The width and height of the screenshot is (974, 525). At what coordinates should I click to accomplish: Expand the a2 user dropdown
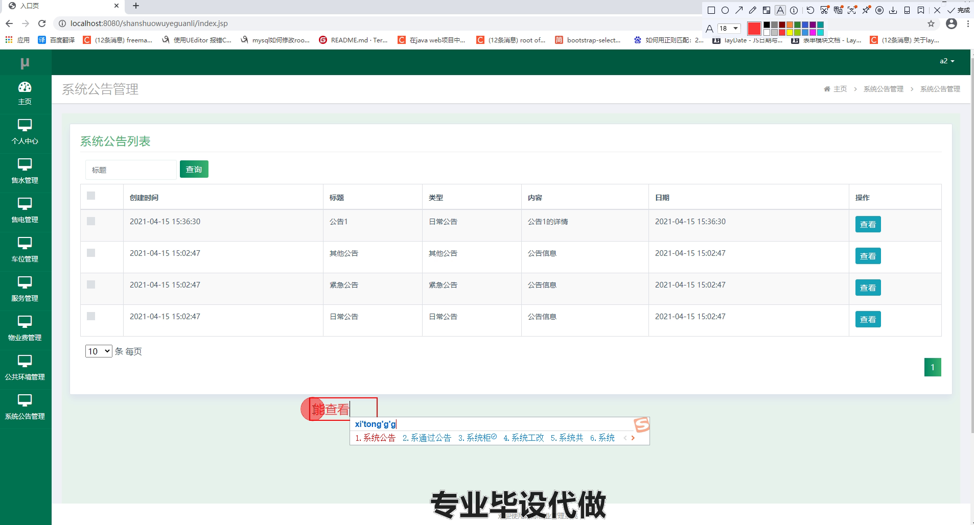[x=947, y=61]
